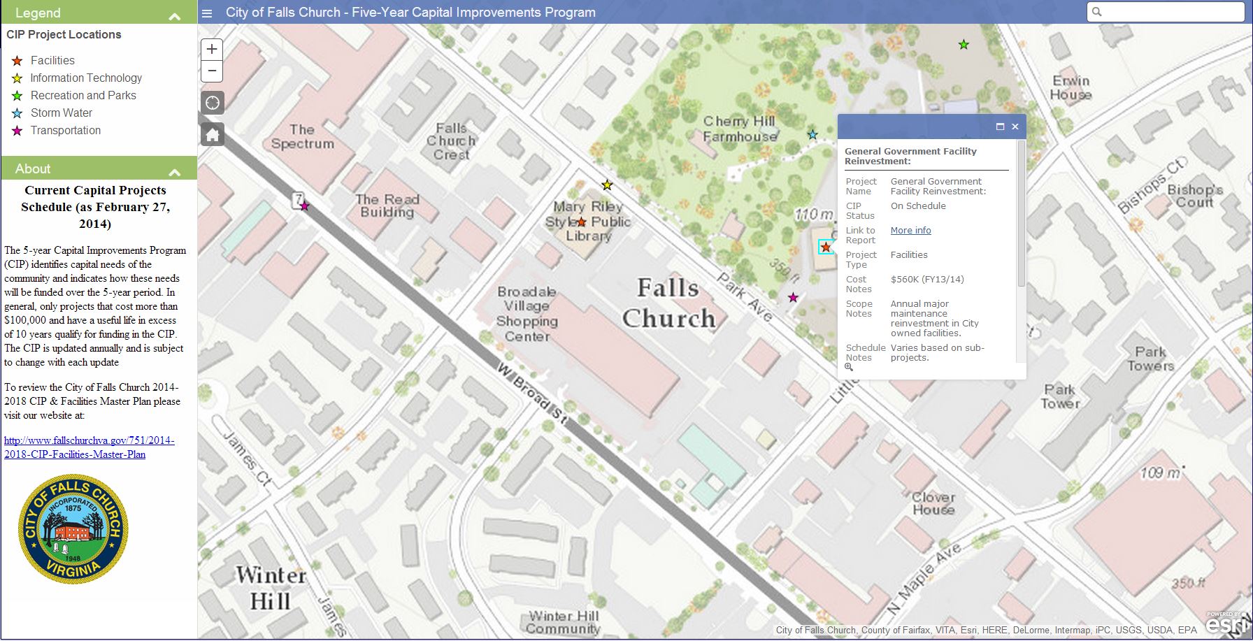Click the search magnifier icon
The height and width of the screenshot is (641, 1253).
point(1096,12)
